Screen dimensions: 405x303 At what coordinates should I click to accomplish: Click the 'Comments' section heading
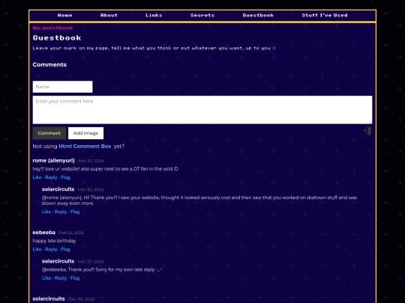(x=49, y=64)
